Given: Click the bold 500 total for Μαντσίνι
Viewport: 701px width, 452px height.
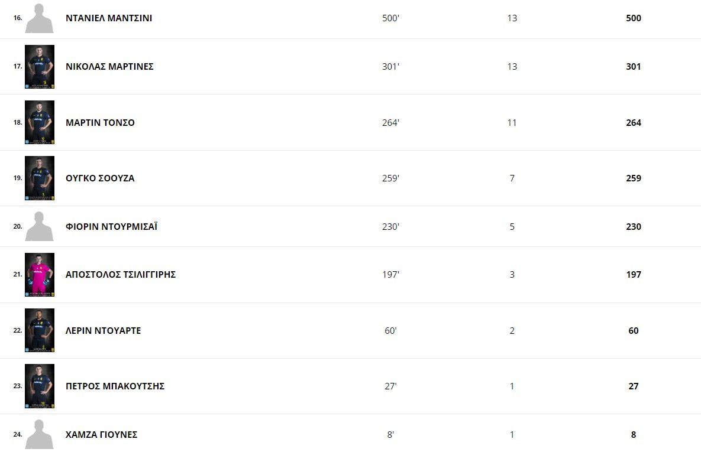Looking at the screenshot, I should (x=634, y=18).
